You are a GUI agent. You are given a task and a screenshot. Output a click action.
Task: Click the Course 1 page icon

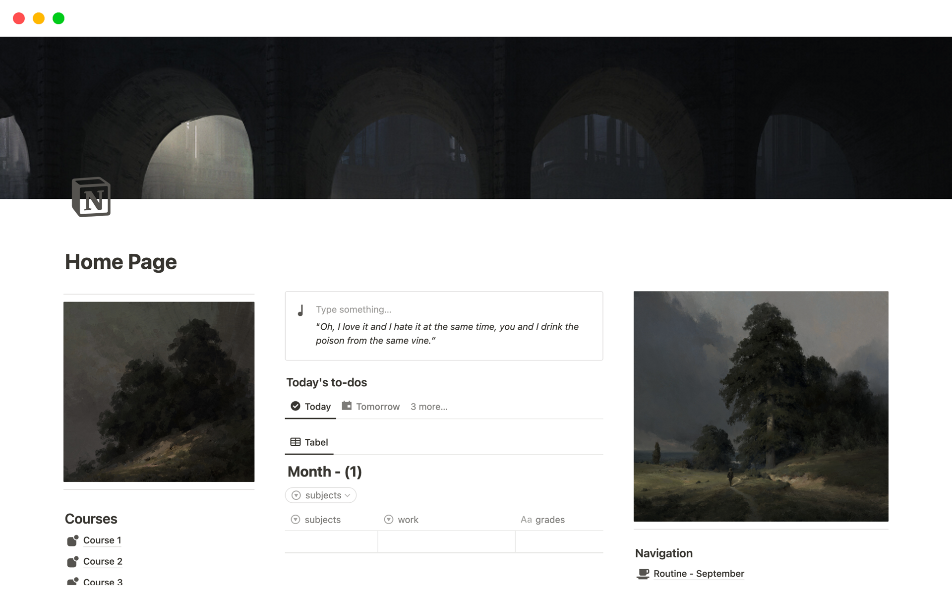coord(73,540)
